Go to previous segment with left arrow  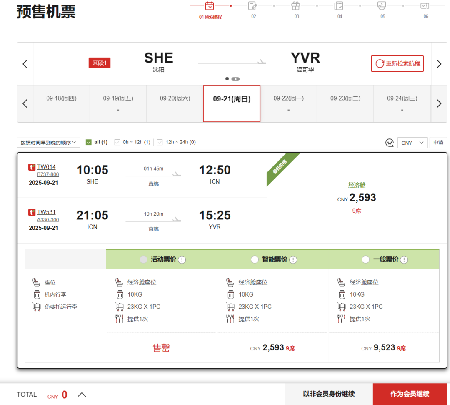pos(25,64)
